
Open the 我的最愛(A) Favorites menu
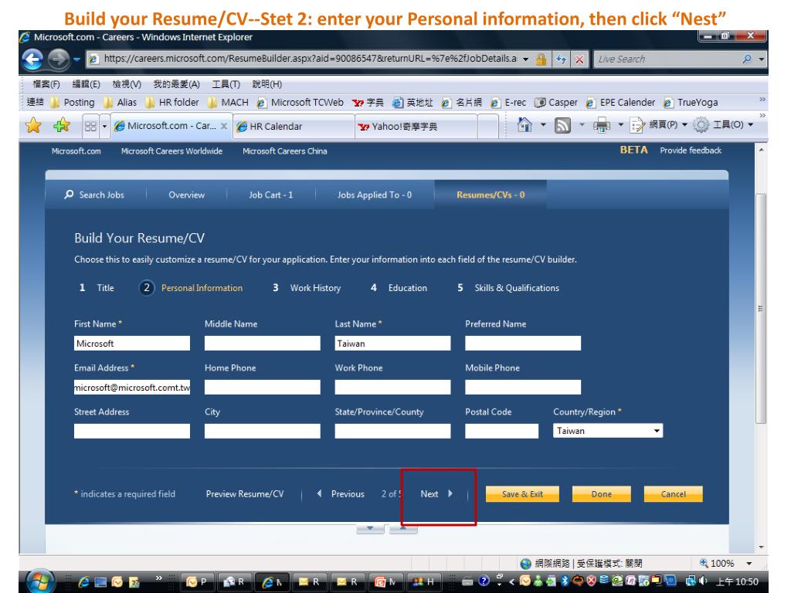177,84
